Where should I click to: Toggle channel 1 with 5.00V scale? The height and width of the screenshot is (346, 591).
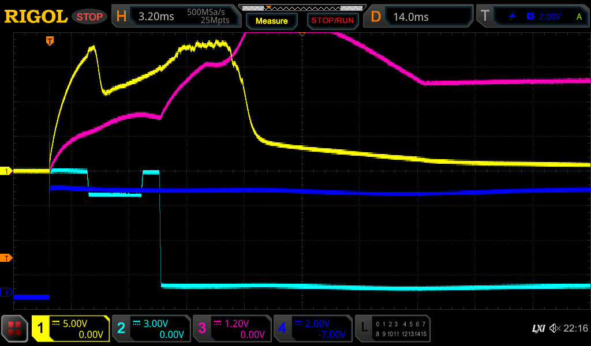click(70, 329)
